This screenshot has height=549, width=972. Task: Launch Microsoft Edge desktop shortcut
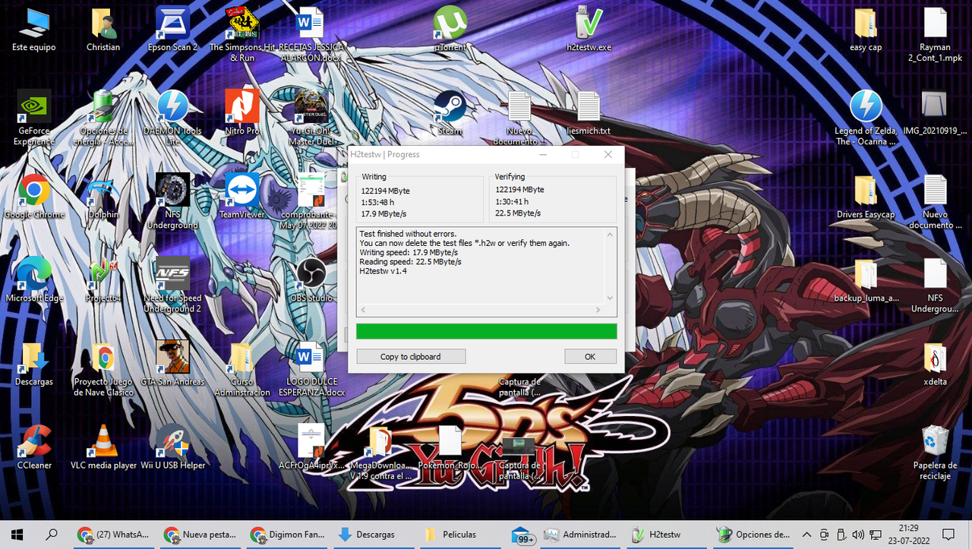(x=34, y=281)
